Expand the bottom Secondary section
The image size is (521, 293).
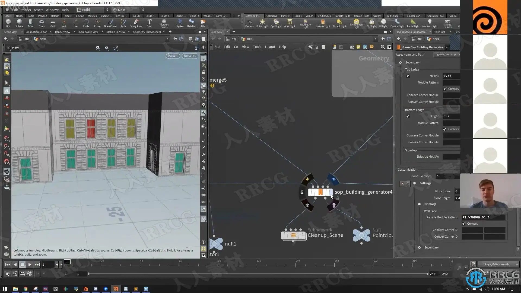[420, 247]
